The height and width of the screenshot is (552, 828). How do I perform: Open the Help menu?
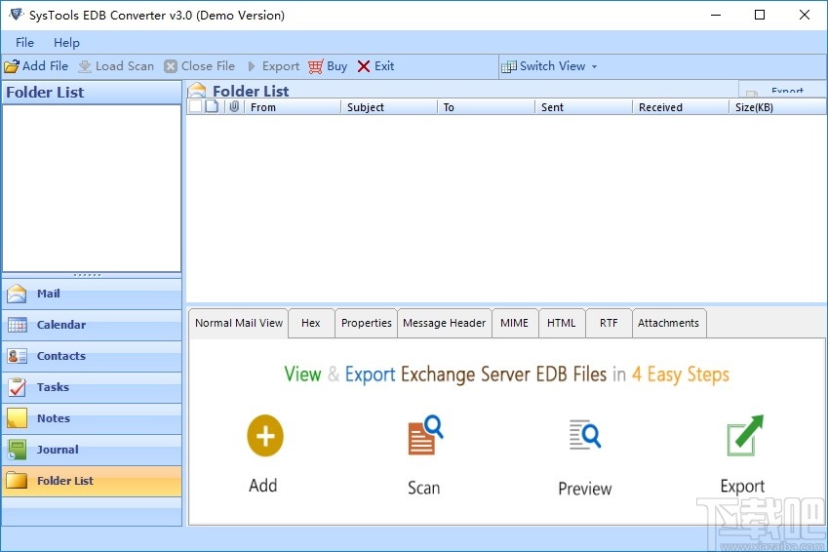click(66, 43)
